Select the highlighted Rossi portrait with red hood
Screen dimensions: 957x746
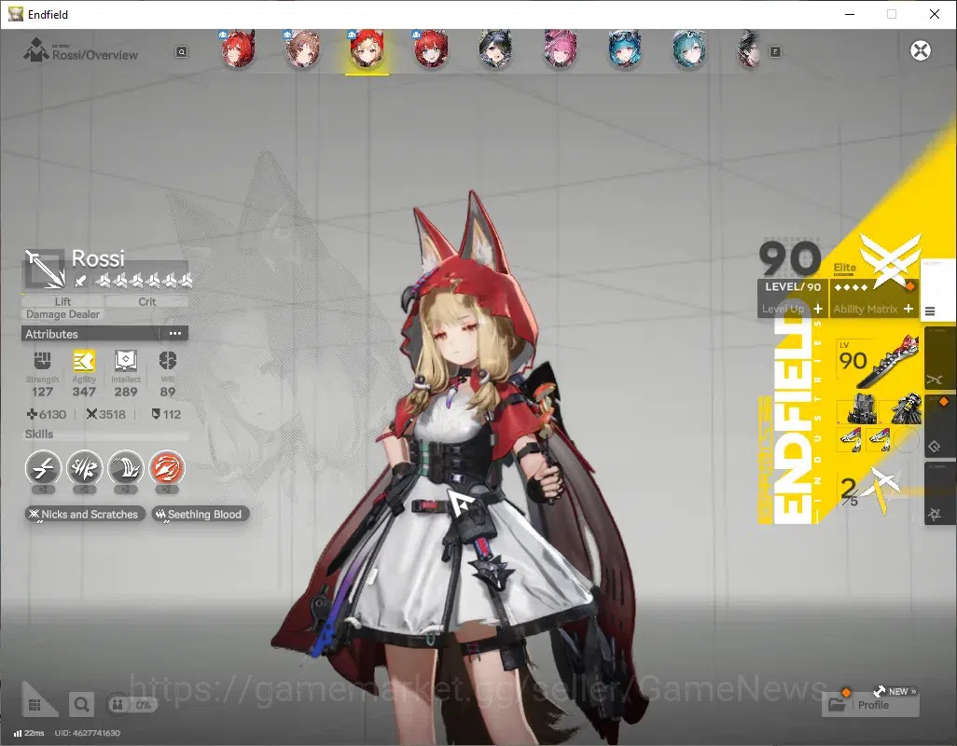367,50
